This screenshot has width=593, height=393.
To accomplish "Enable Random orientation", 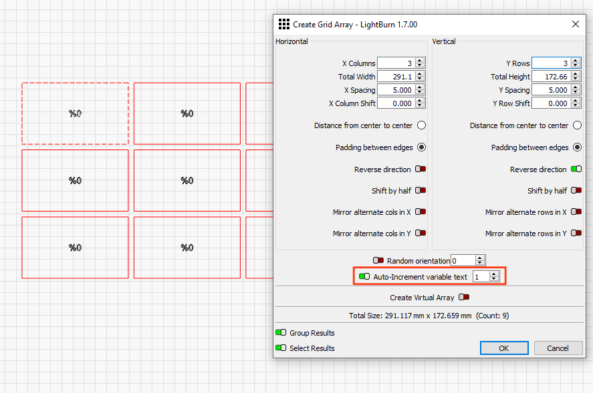I will click(378, 260).
